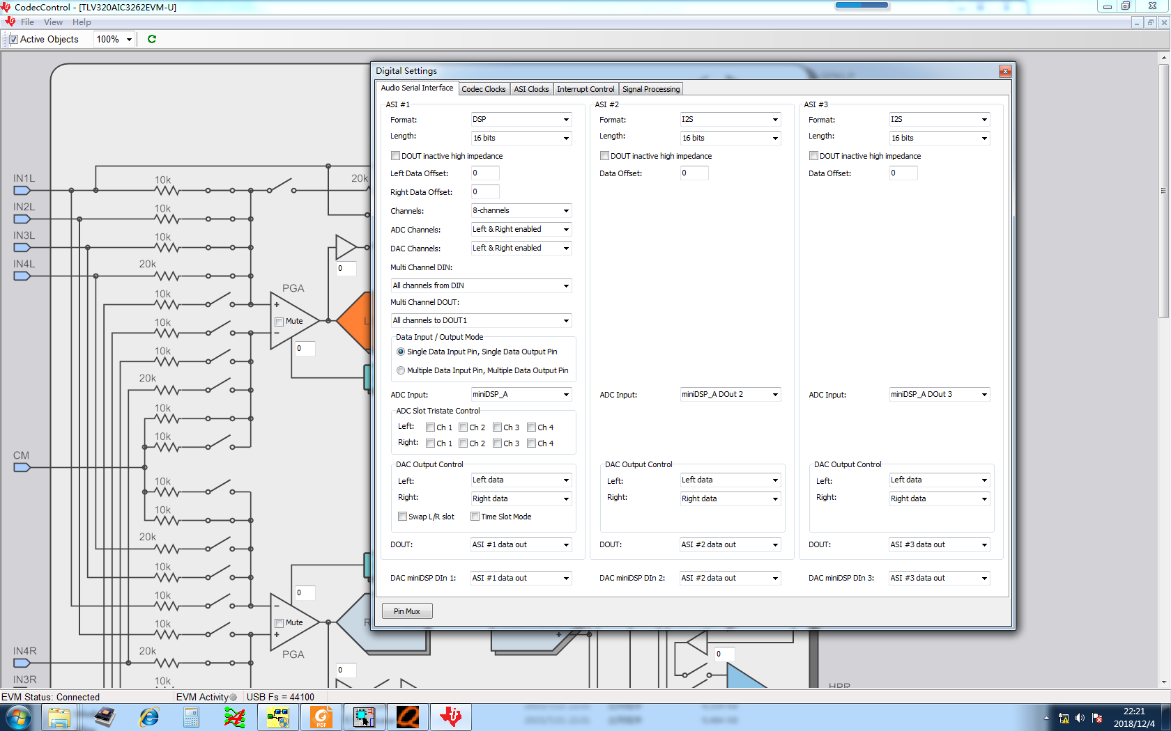
Task: Open the chip-with-cursor taskbar icon
Action: 365,717
